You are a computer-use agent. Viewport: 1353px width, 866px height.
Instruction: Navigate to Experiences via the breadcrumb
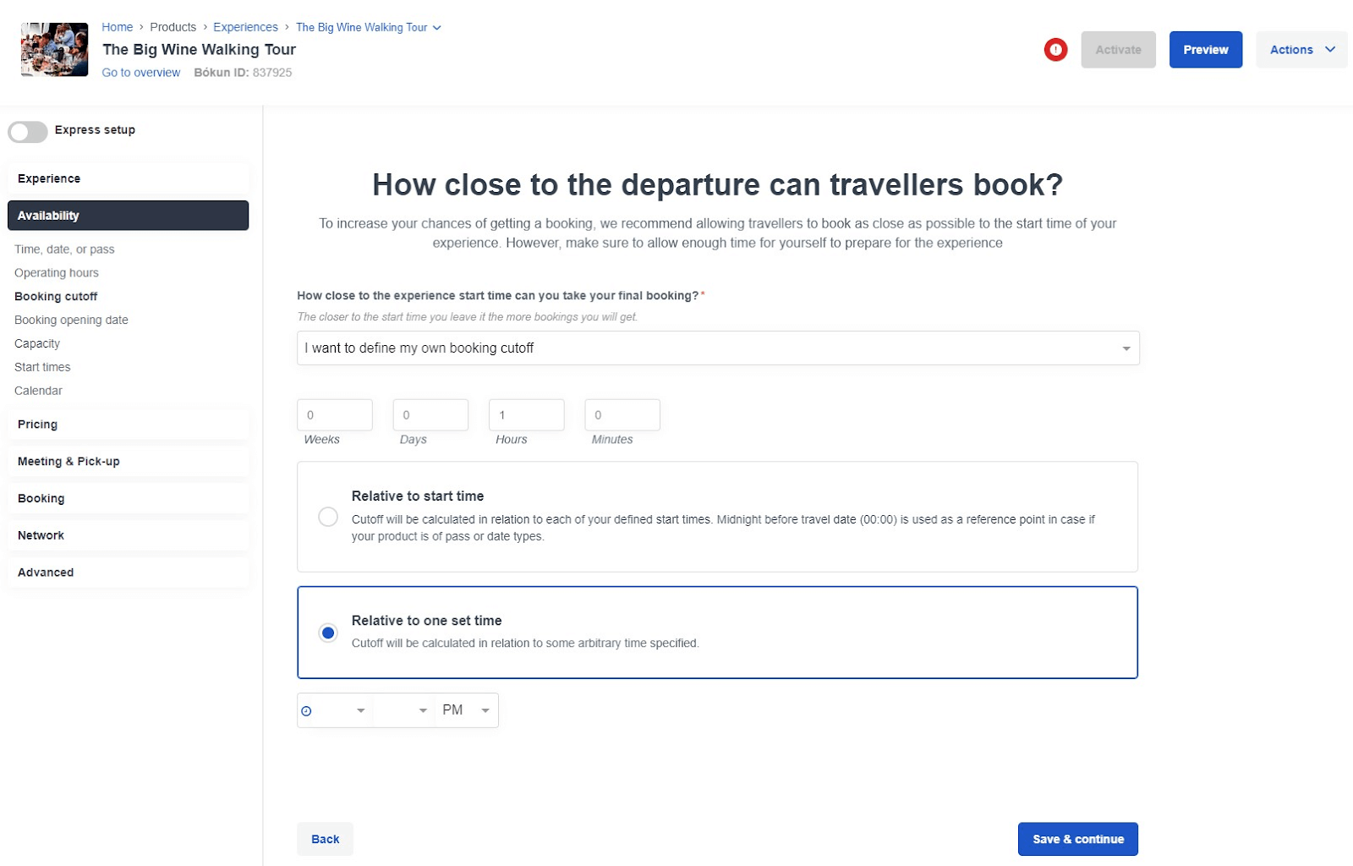pyautogui.click(x=245, y=27)
